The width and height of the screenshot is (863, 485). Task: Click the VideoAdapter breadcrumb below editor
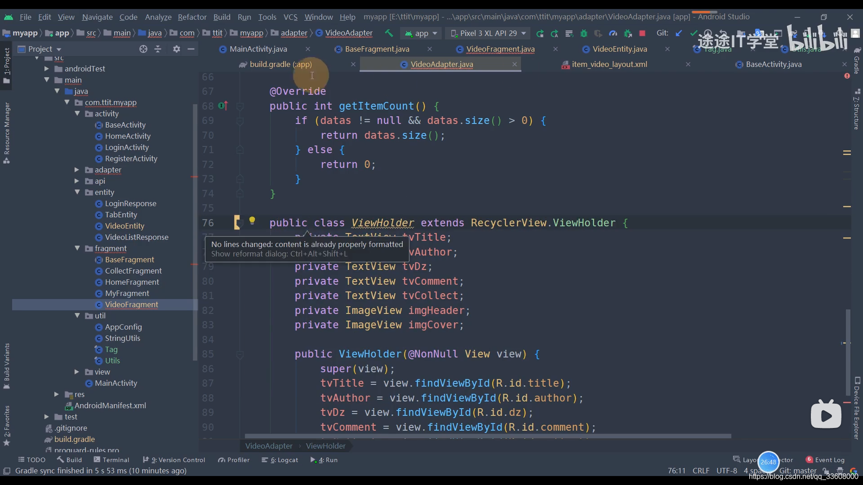(269, 446)
